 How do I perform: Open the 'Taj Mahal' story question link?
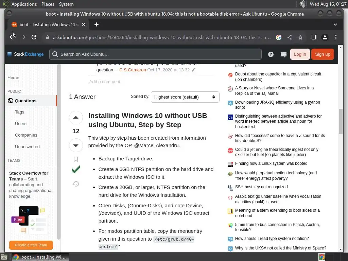click(274, 90)
